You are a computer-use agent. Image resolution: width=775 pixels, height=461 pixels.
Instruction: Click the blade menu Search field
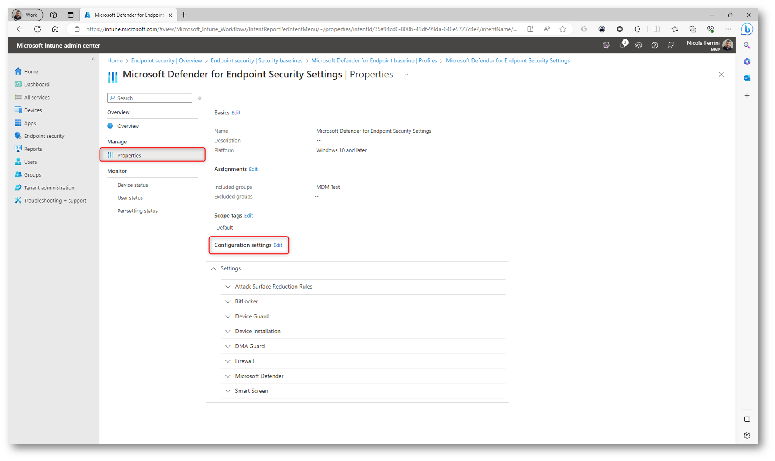150,98
